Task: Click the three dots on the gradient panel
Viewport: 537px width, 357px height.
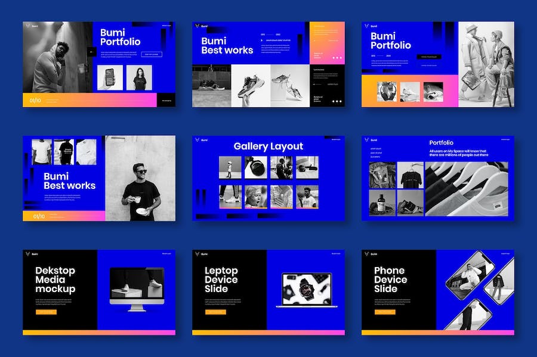Action: pyautogui.click(x=337, y=58)
